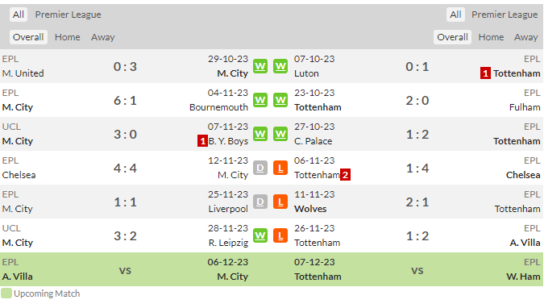The width and height of the screenshot is (544, 308).
Task: Click the L badge for Wolves 2:1 Tottenham
Action: (280, 202)
